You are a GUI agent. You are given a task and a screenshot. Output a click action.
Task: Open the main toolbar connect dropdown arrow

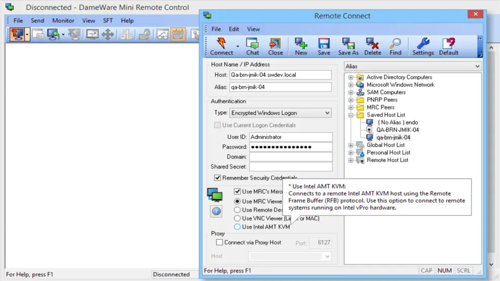coord(27,34)
